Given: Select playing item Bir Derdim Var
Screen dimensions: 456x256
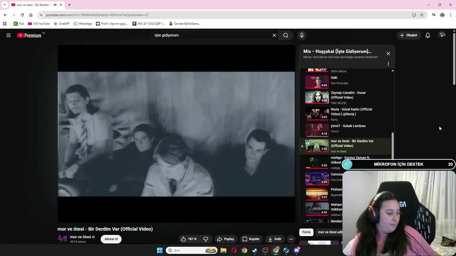Looking at the screenshot, I should (x=346, y=146).
